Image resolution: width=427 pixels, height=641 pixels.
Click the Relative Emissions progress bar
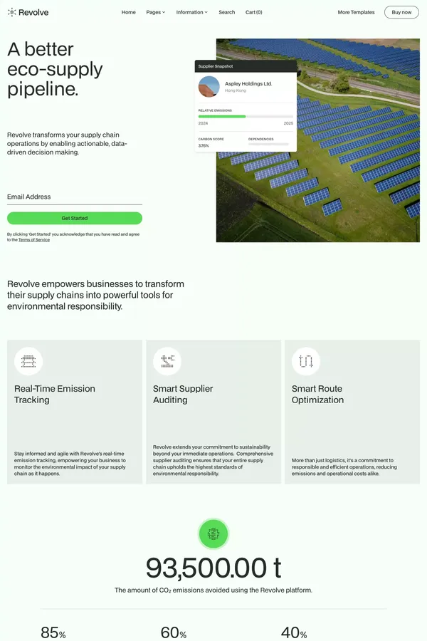point(246,116)
